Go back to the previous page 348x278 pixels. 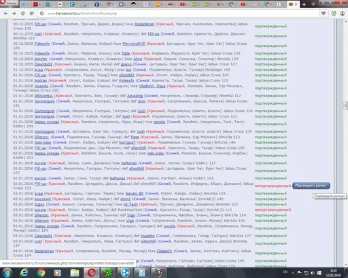click(5, 14)
